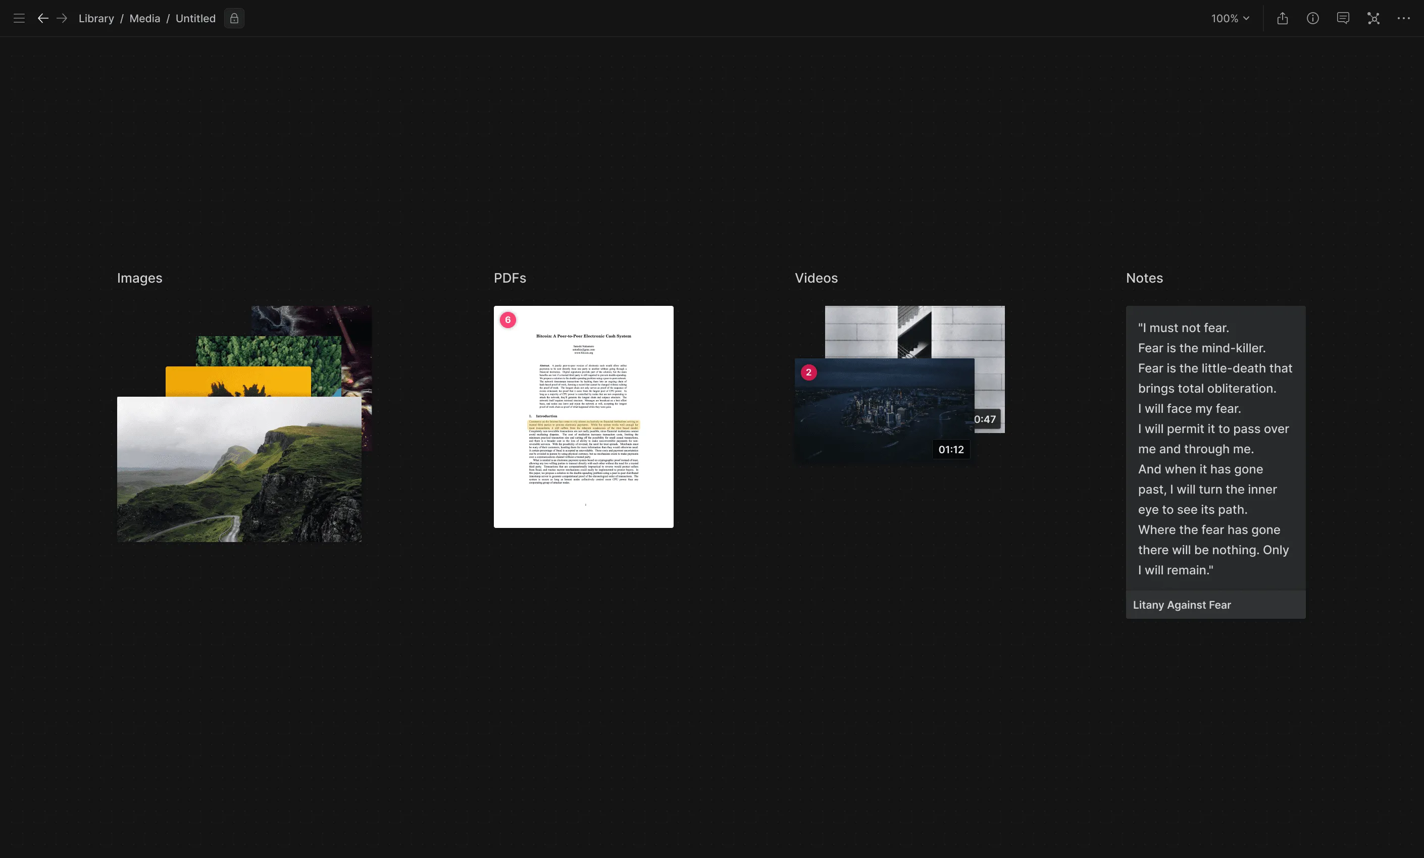The width and height of the screenshot is (1424, 858).
Task: Play the city aerial video 01:12
Action: point(884,410)
